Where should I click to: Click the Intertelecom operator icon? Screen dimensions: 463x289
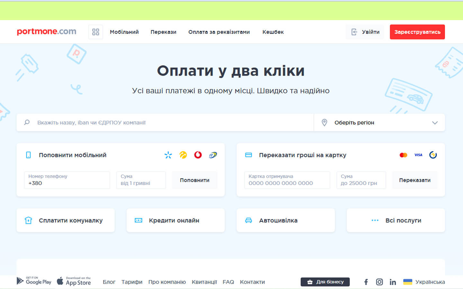tap(213, 155)
